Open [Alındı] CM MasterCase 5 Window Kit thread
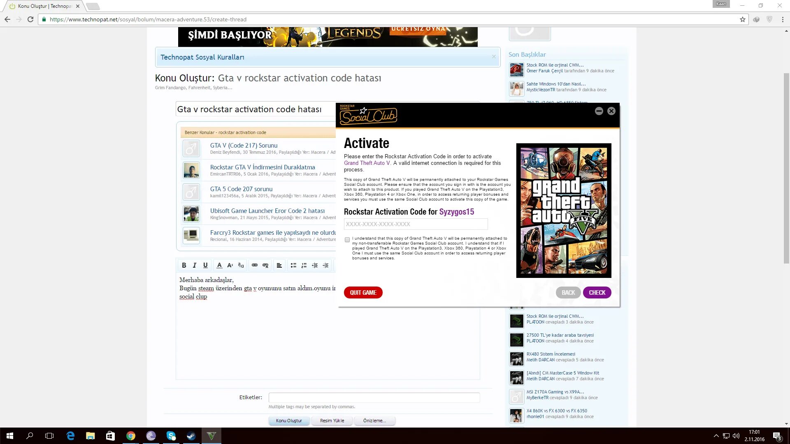Screen dimensions: 790x444 pos(563,373)
